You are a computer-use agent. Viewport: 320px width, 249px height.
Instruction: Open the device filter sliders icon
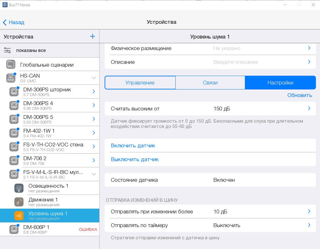[x=8, y=50]
